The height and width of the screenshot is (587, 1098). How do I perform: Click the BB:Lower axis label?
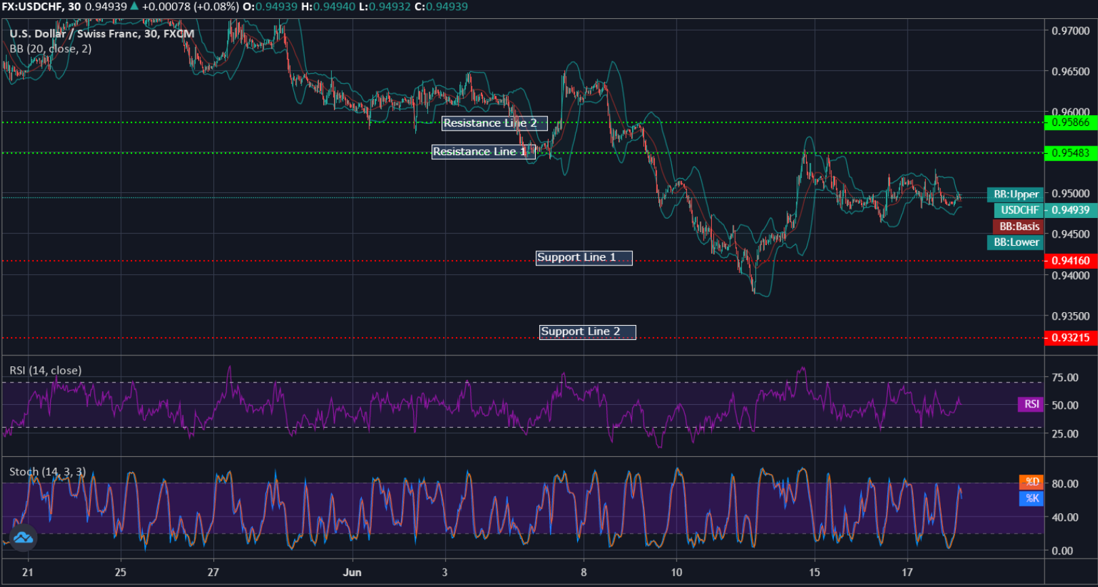click(1015, 242)
